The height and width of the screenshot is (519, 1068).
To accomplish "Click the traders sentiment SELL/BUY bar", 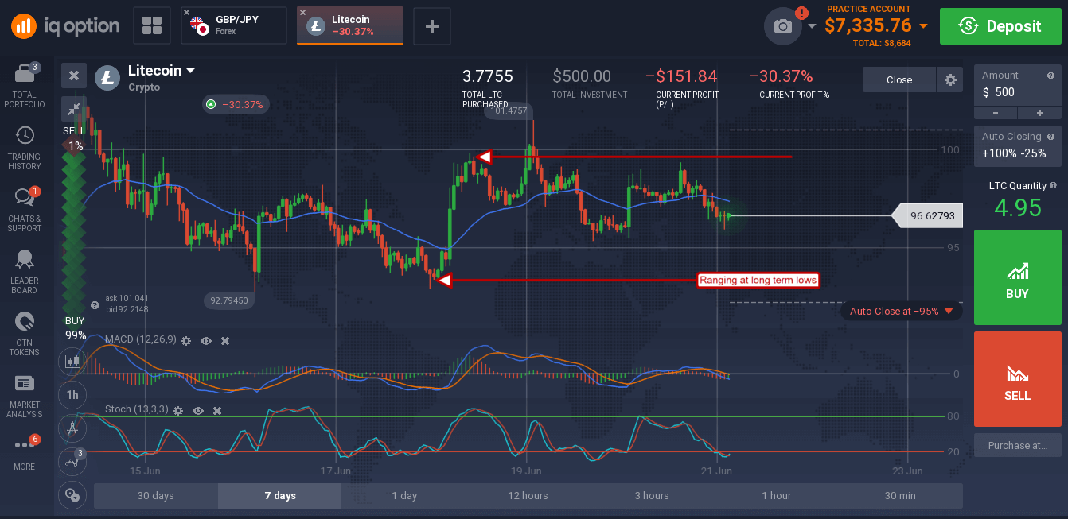I will [74, 234].
